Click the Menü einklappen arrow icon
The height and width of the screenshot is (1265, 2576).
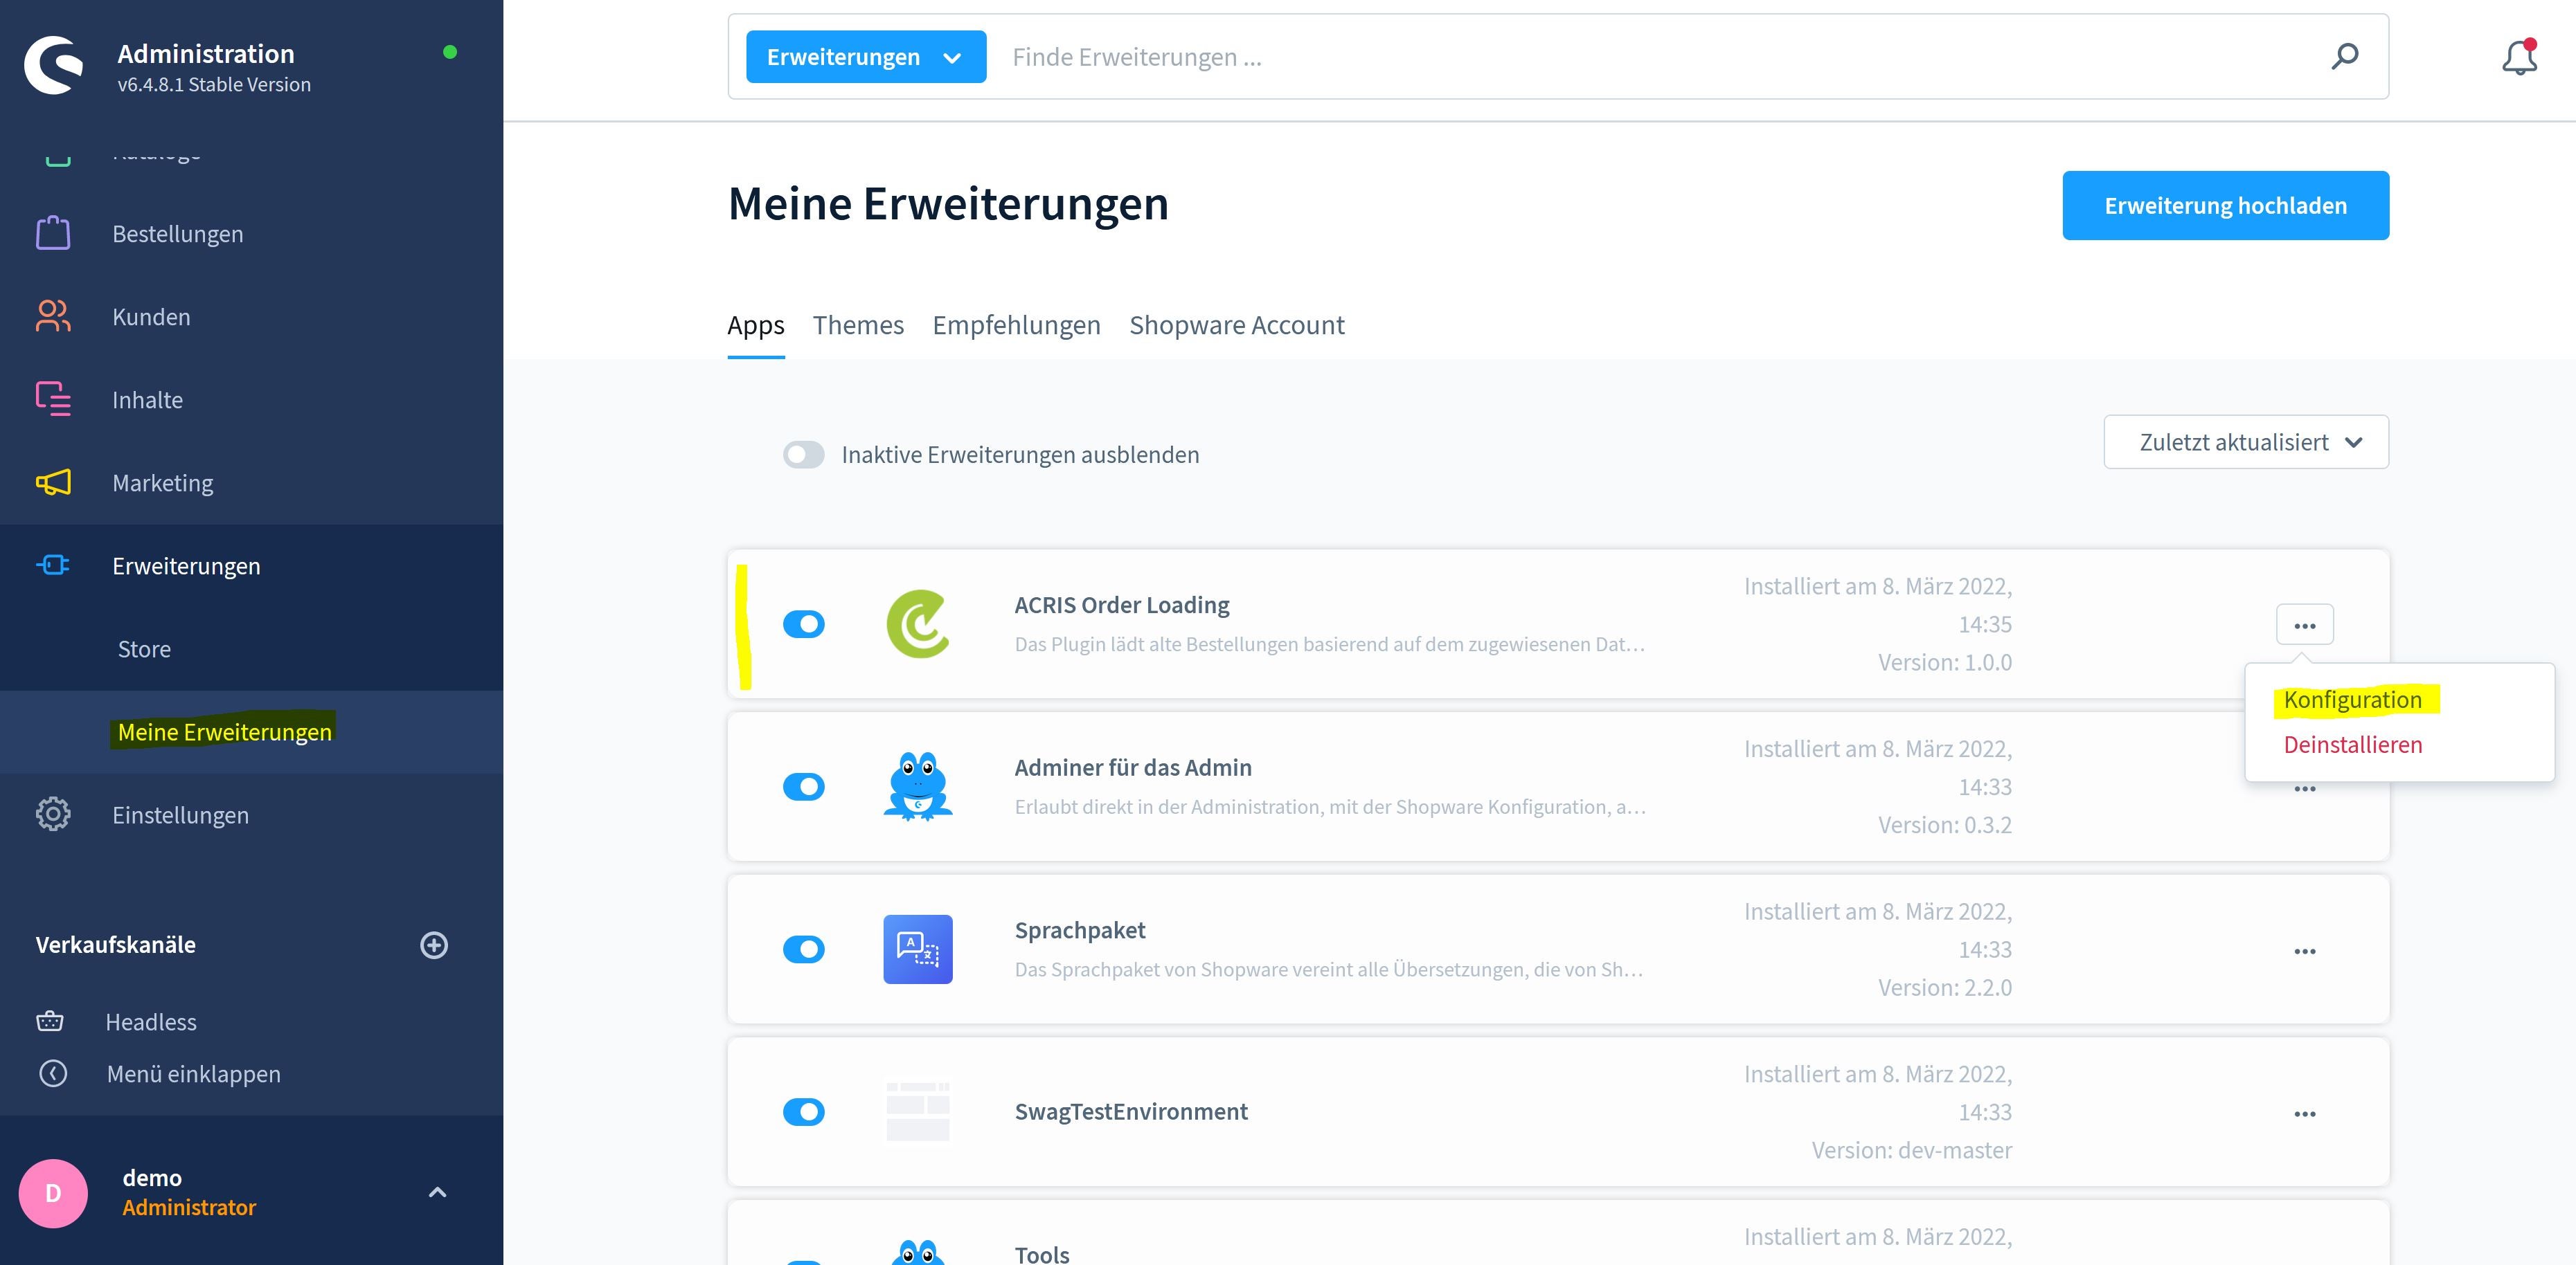pyautogui.click(x=53, y=1073)
